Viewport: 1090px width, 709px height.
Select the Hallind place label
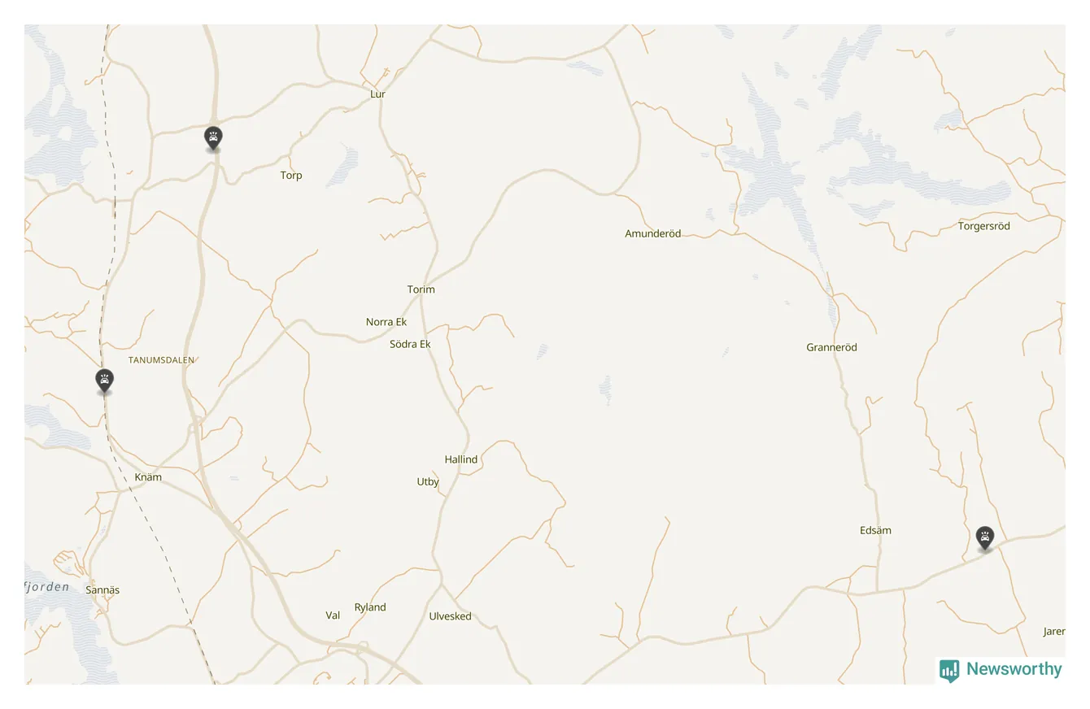tap(461, 459)
